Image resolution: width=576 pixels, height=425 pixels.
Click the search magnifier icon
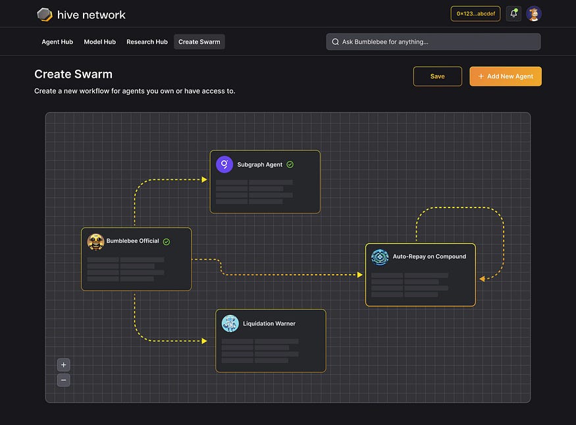tap(335, 42)
